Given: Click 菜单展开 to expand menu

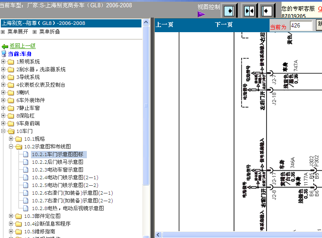Looking at the screenshot, I should pyautogui.click(x=18, y=32).
